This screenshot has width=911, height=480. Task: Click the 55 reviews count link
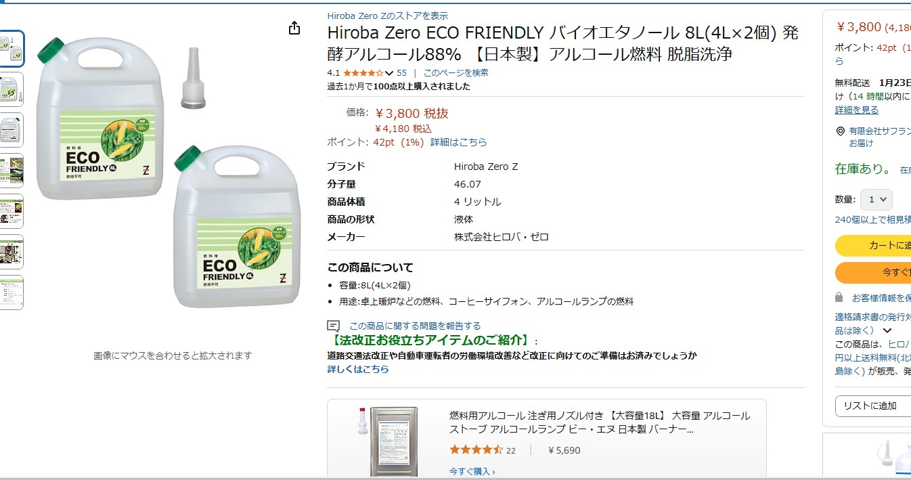(401, 73)
